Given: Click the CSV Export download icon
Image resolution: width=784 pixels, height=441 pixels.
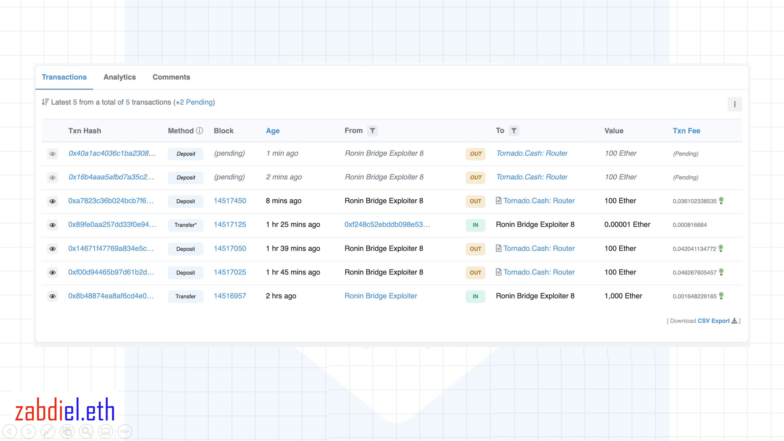Looking at the screenshot, I should click(734, 321).
